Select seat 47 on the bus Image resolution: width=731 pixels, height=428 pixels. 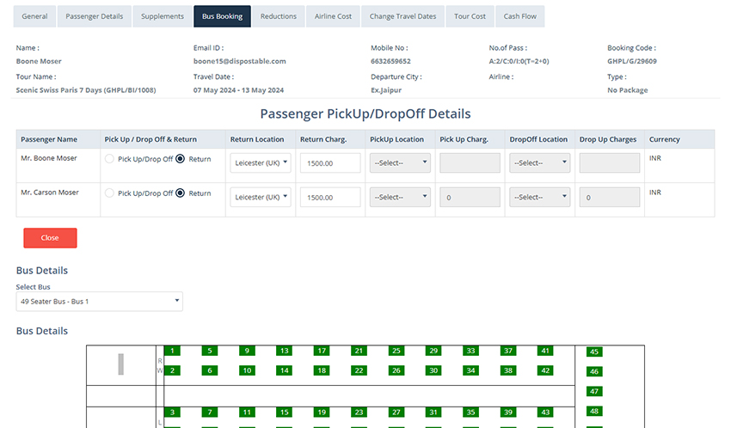point(593,391)
